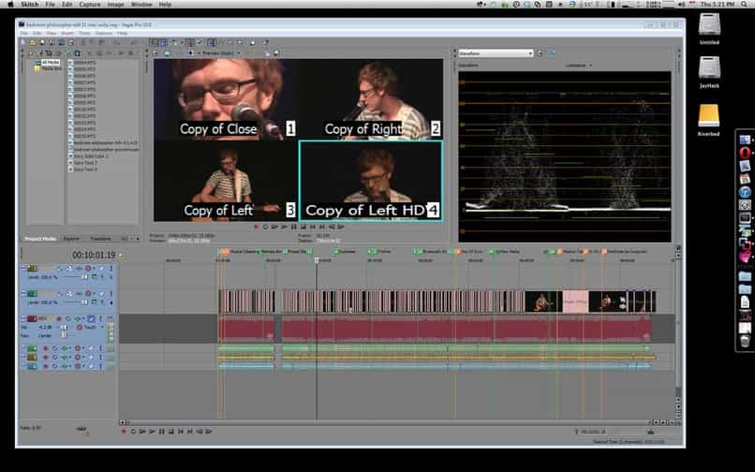Open the Skitch Capture menu

(90, 5)
